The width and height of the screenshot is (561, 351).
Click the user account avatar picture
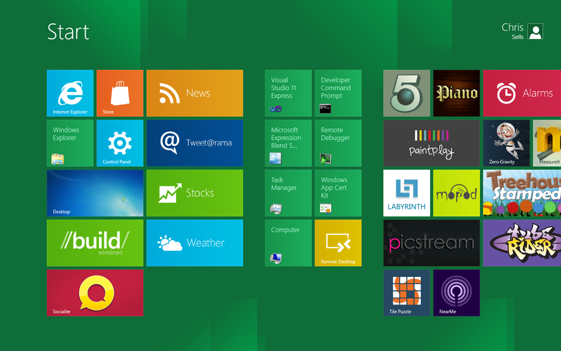tap(535, 31)
